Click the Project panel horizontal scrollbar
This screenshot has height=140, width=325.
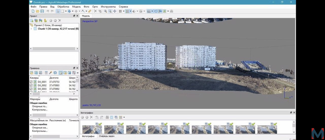54,49
